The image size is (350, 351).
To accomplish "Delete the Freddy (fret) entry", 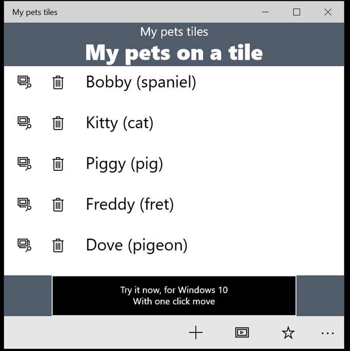I will (58, 205).
